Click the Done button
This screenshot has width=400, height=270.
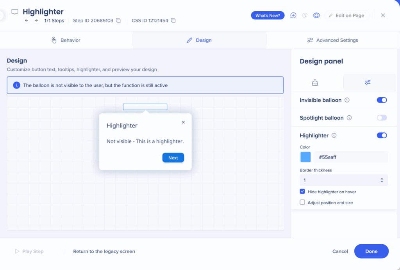click(x=371, y=251)
